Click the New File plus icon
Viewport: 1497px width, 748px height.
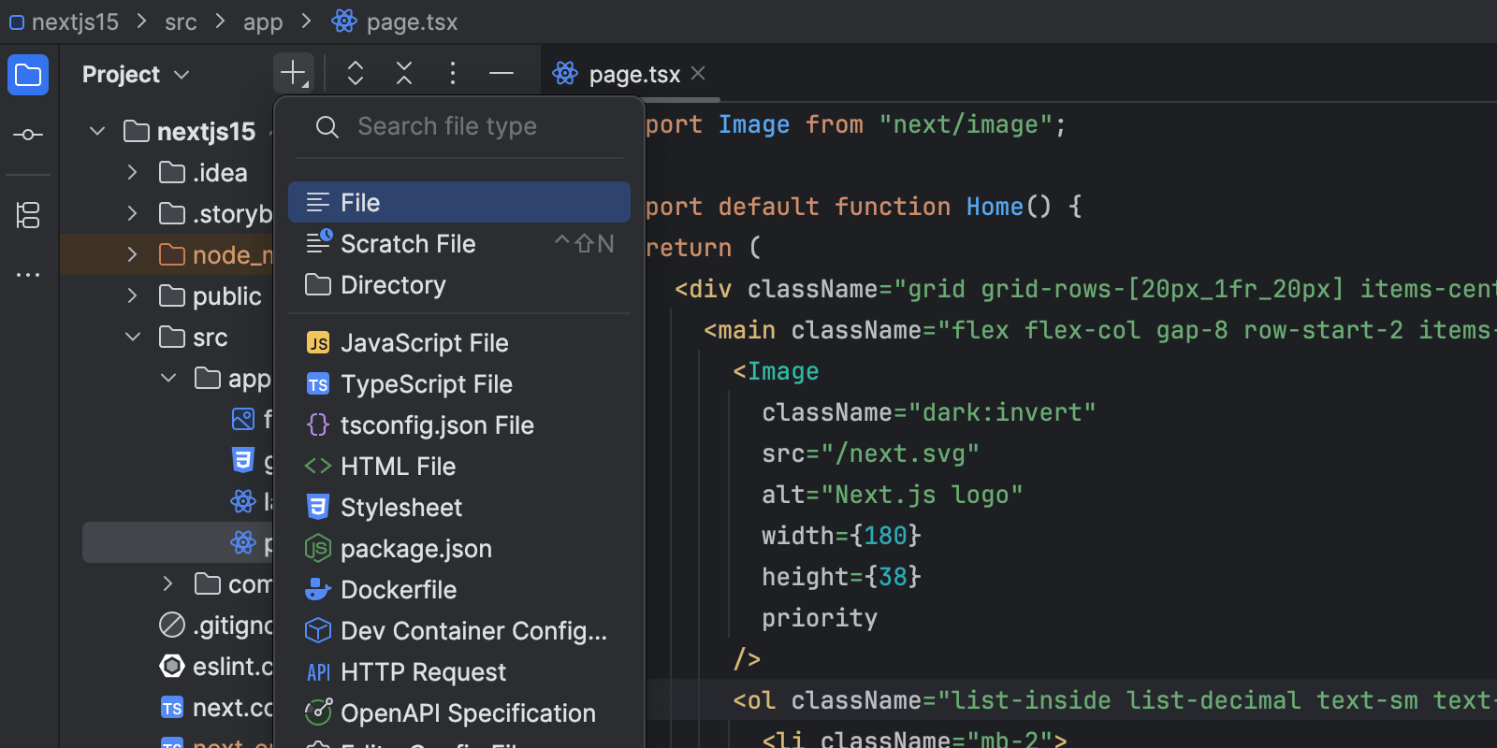[294, 73]
